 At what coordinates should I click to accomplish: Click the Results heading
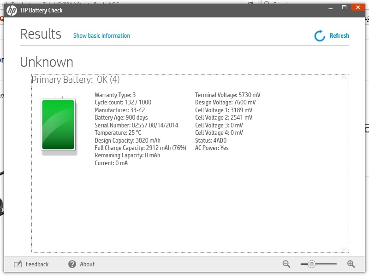point(41,34)
